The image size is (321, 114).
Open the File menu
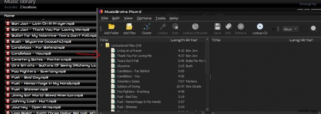coord(105,18)
